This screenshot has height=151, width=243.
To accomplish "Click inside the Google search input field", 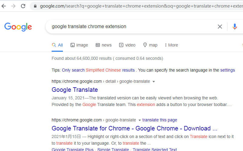I will (x=133, y=27).
